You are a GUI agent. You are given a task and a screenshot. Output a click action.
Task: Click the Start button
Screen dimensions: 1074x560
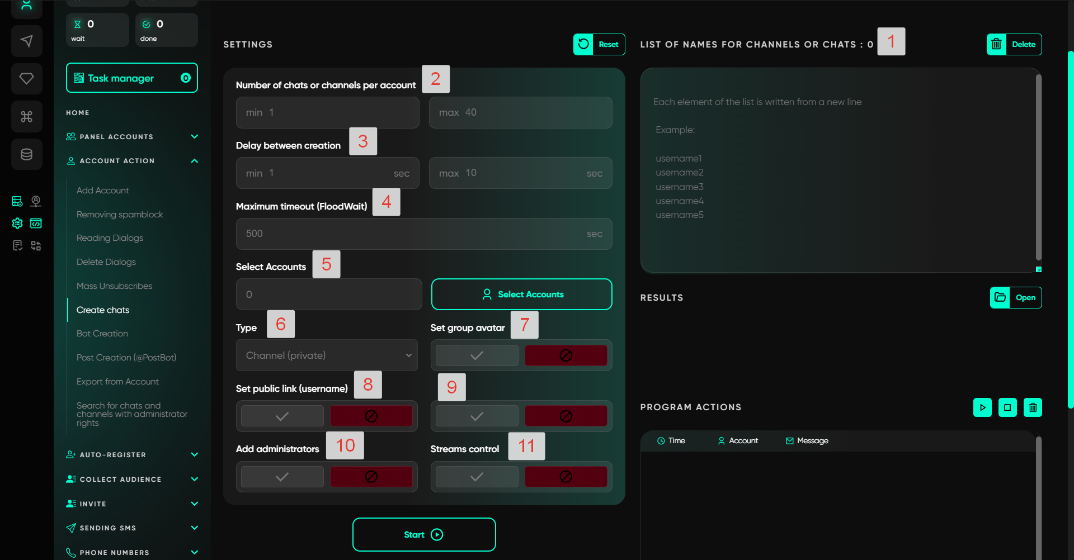coord(423,535)
